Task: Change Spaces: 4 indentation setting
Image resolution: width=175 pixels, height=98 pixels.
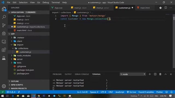Action: [x=94, y=92]
